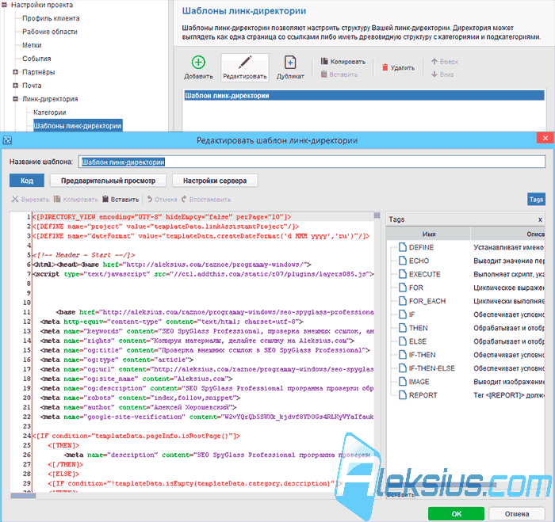This screenshot has height=522, width=555.
Task: Click the red trash Удалить button
Action: tap(398, 67)
